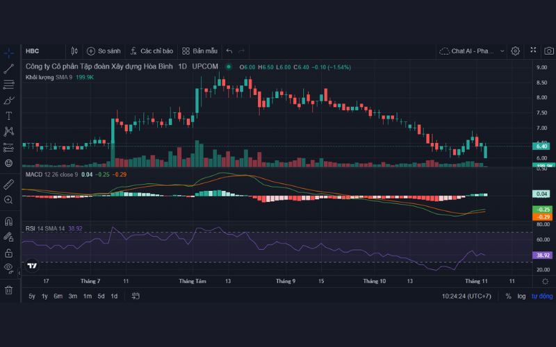
Task: Select the 6m time range
Action: 58,296
